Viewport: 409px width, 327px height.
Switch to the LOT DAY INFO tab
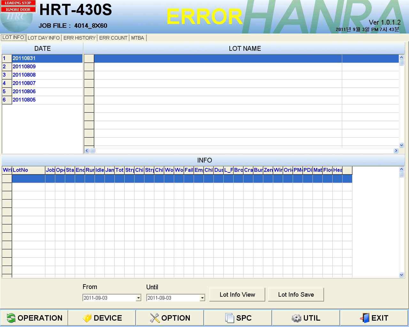point(43,38)
